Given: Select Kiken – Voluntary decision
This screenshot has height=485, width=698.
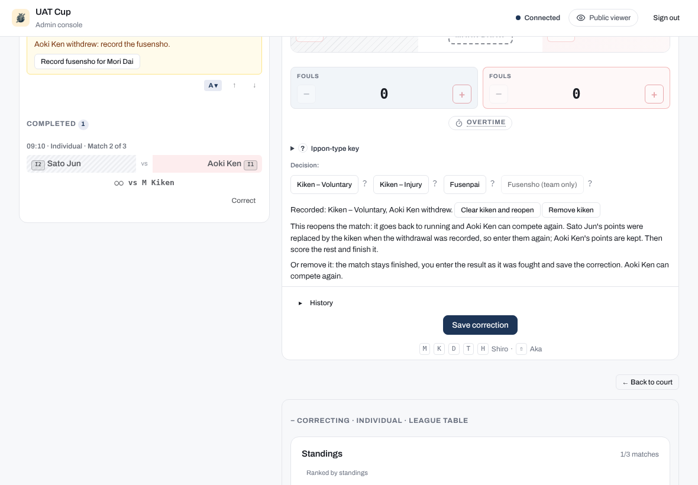Looking at the screenshot, I should pyautogui.click(x=324, y=185).
